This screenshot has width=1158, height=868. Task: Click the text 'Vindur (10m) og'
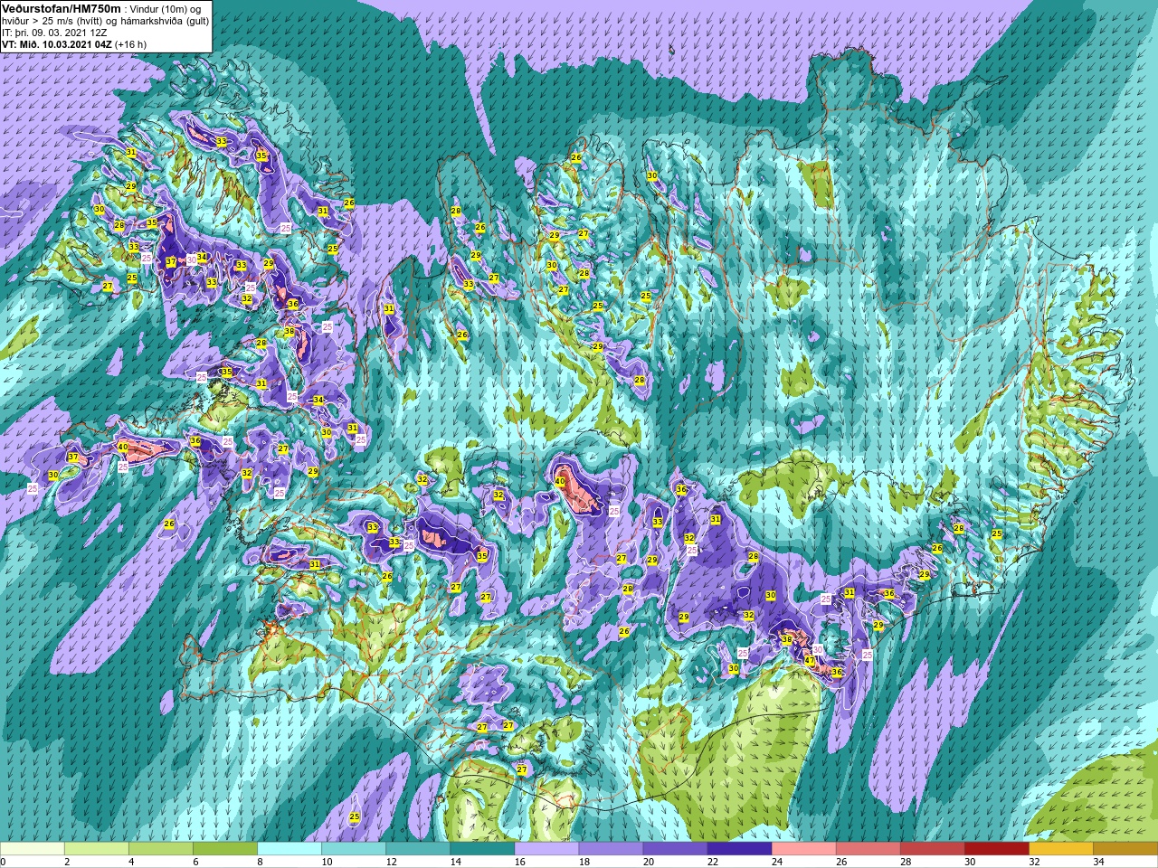coord(166,9)
